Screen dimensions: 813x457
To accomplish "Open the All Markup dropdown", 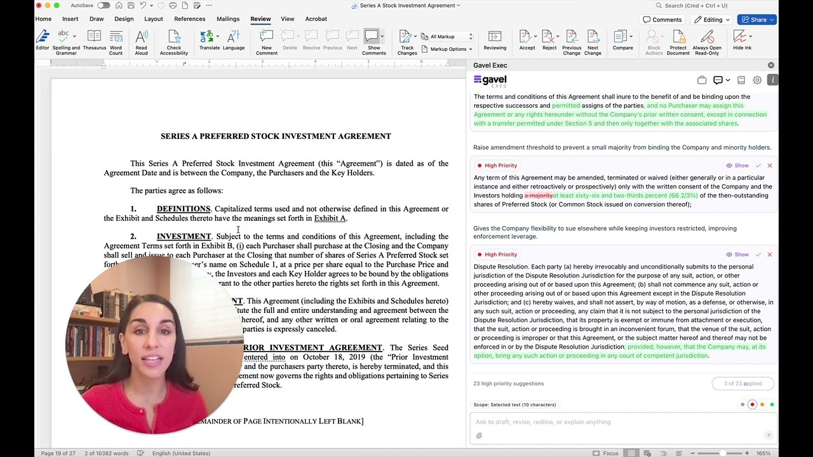I will tap(451, 37).
